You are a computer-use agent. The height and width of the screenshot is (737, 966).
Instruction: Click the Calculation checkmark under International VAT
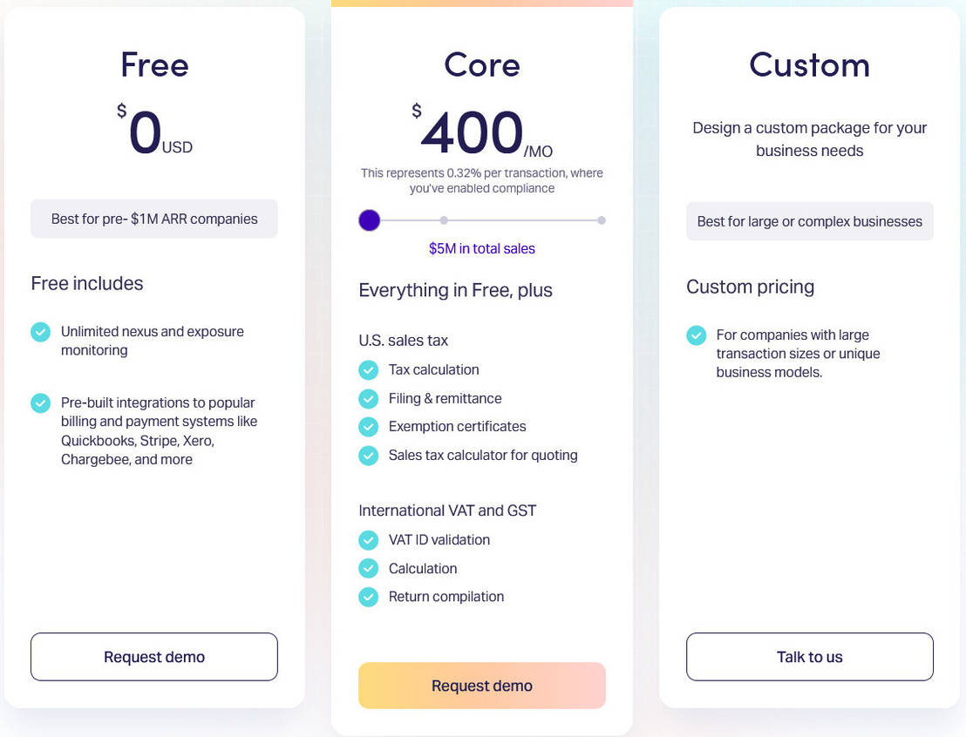point(368,568)
